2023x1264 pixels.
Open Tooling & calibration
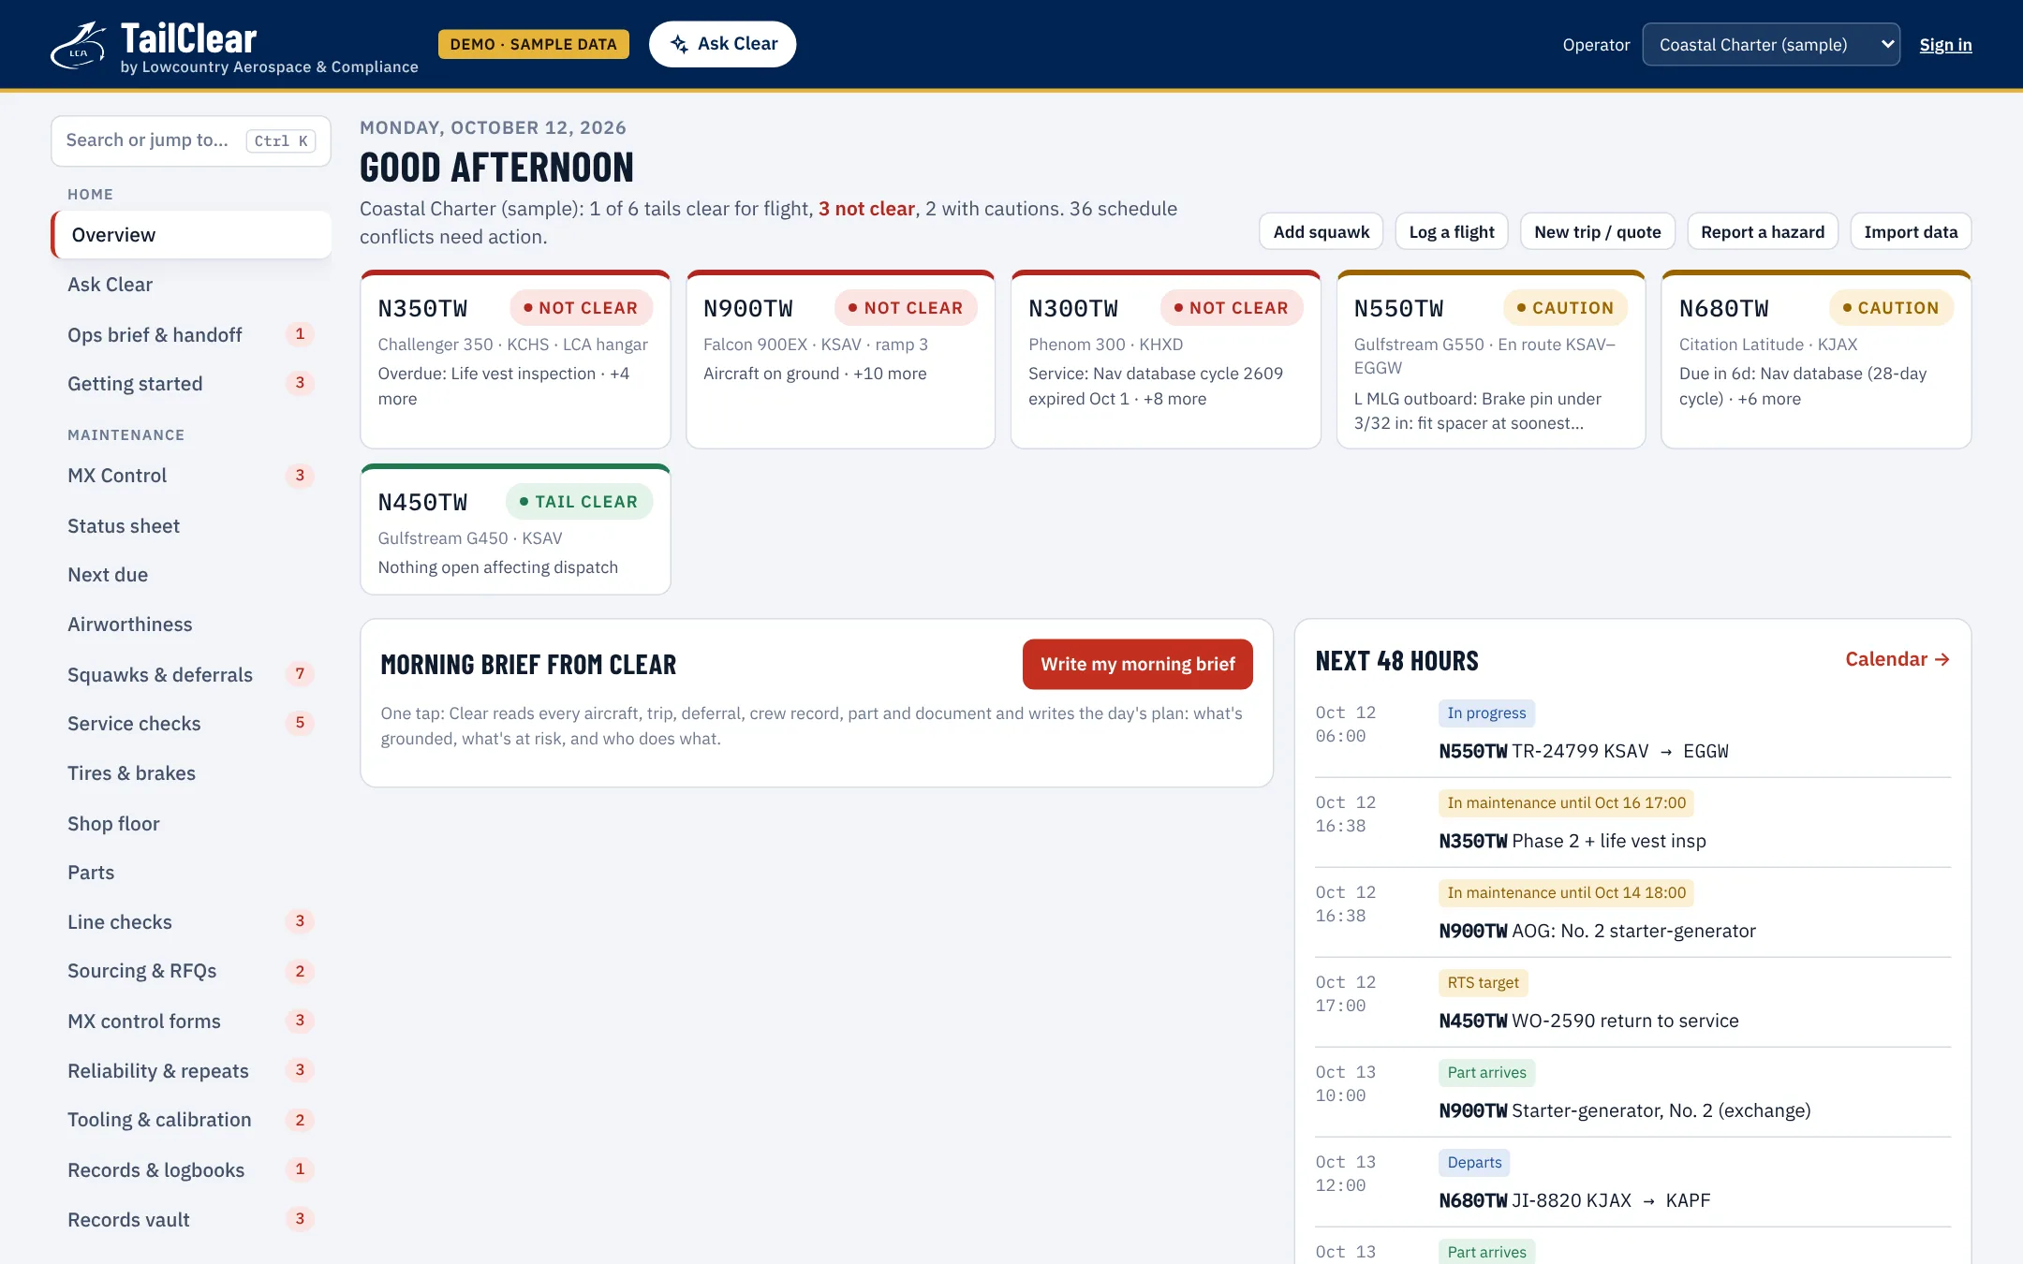(191, 1119)
